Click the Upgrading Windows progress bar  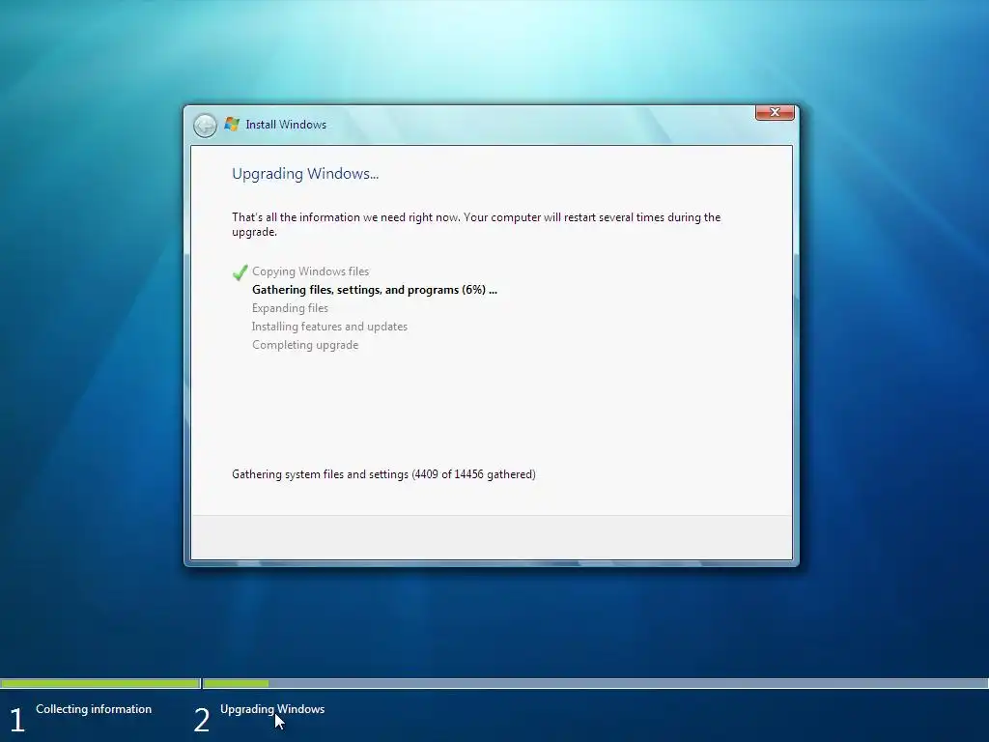point(595,683)
